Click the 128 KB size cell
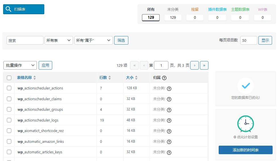 [132, 88]
